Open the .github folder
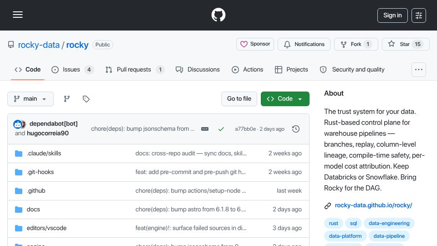Image resolution: width=437 pixels, height=246 pixels. coord(36,190)
